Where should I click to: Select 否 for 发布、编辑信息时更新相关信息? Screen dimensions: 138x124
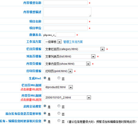tap(59, 121)
